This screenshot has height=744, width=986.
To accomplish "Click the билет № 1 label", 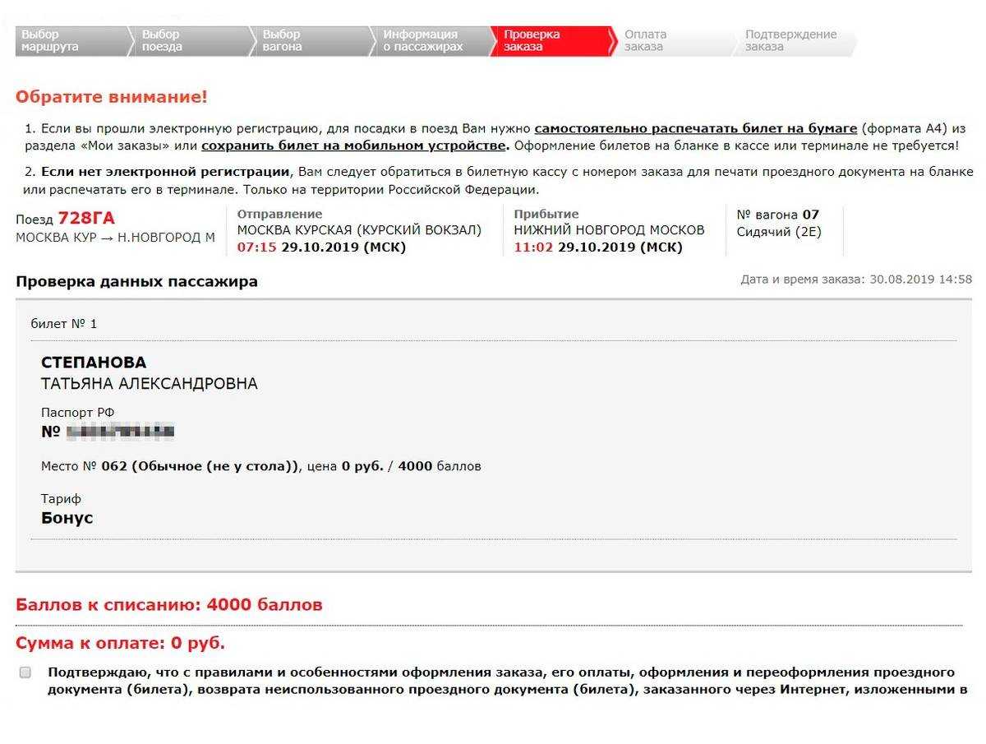I will [x=64, y=324].
